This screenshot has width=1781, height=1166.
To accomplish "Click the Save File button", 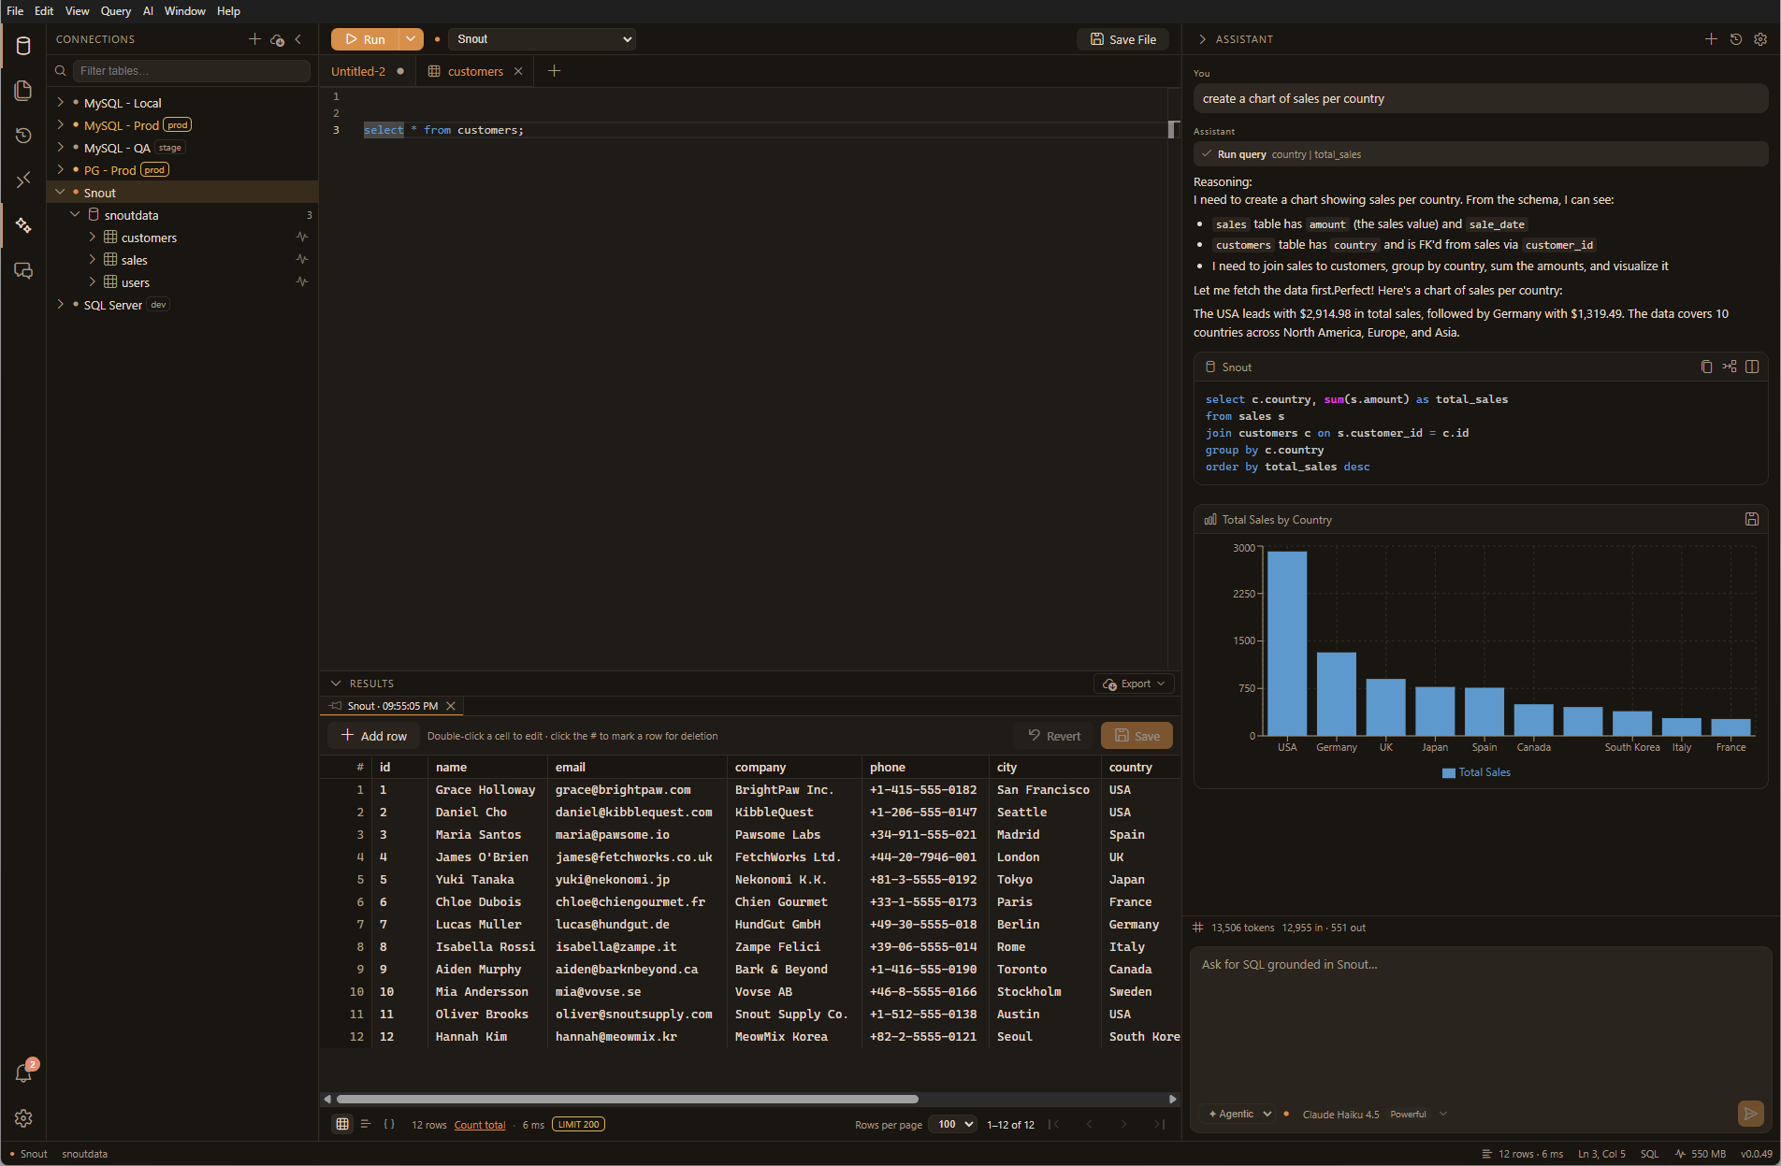I will [x=1122, y=39].
